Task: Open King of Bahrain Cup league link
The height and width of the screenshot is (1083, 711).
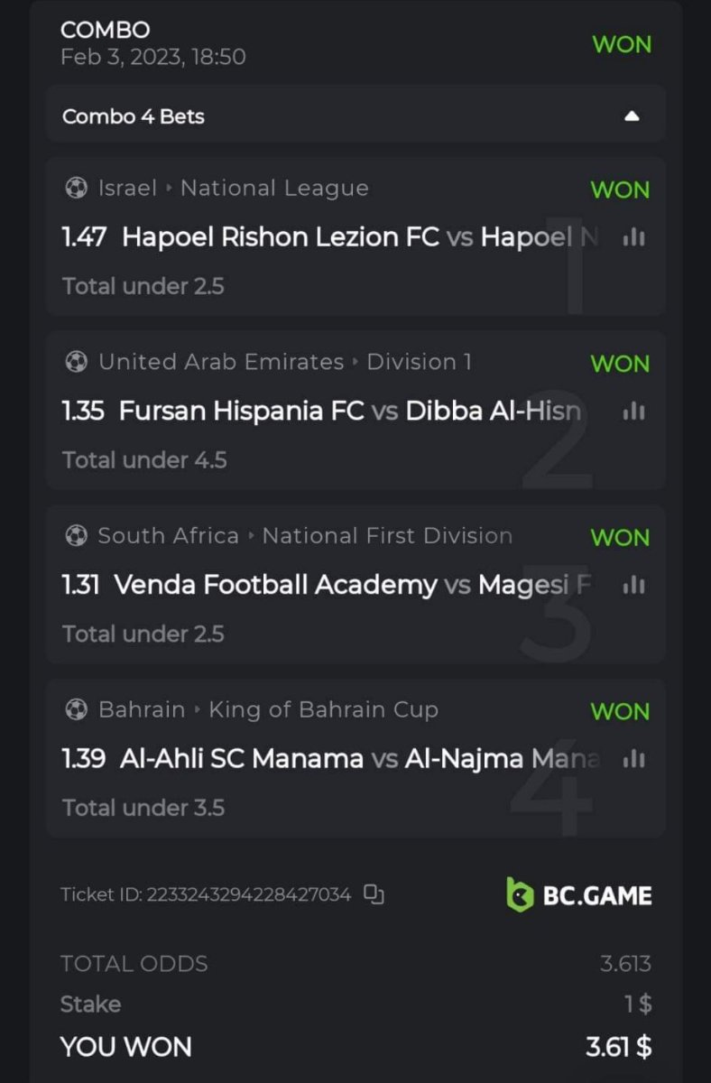Action: pyautogui.click(x=323, y=710)
